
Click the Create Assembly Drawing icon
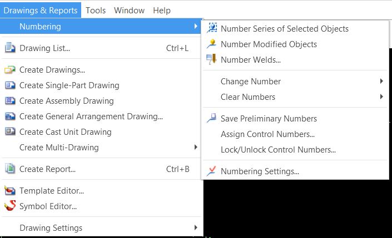[x=10, y=101]
